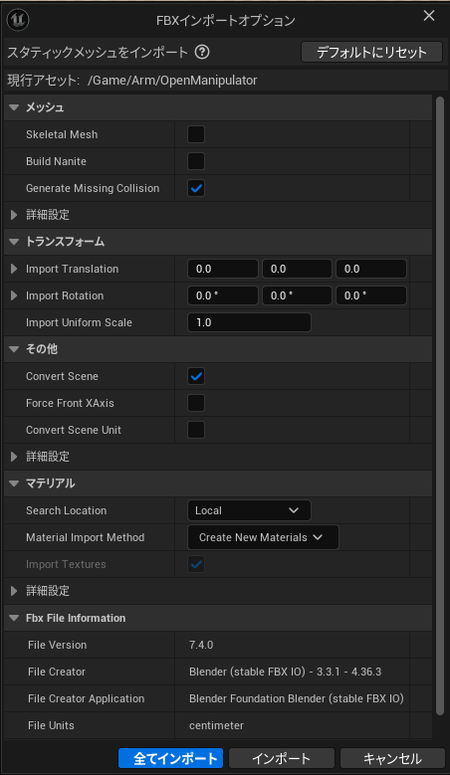Enable the Skeletal Mesh checkbox
The image size is (450, 775).
(196, 134)
